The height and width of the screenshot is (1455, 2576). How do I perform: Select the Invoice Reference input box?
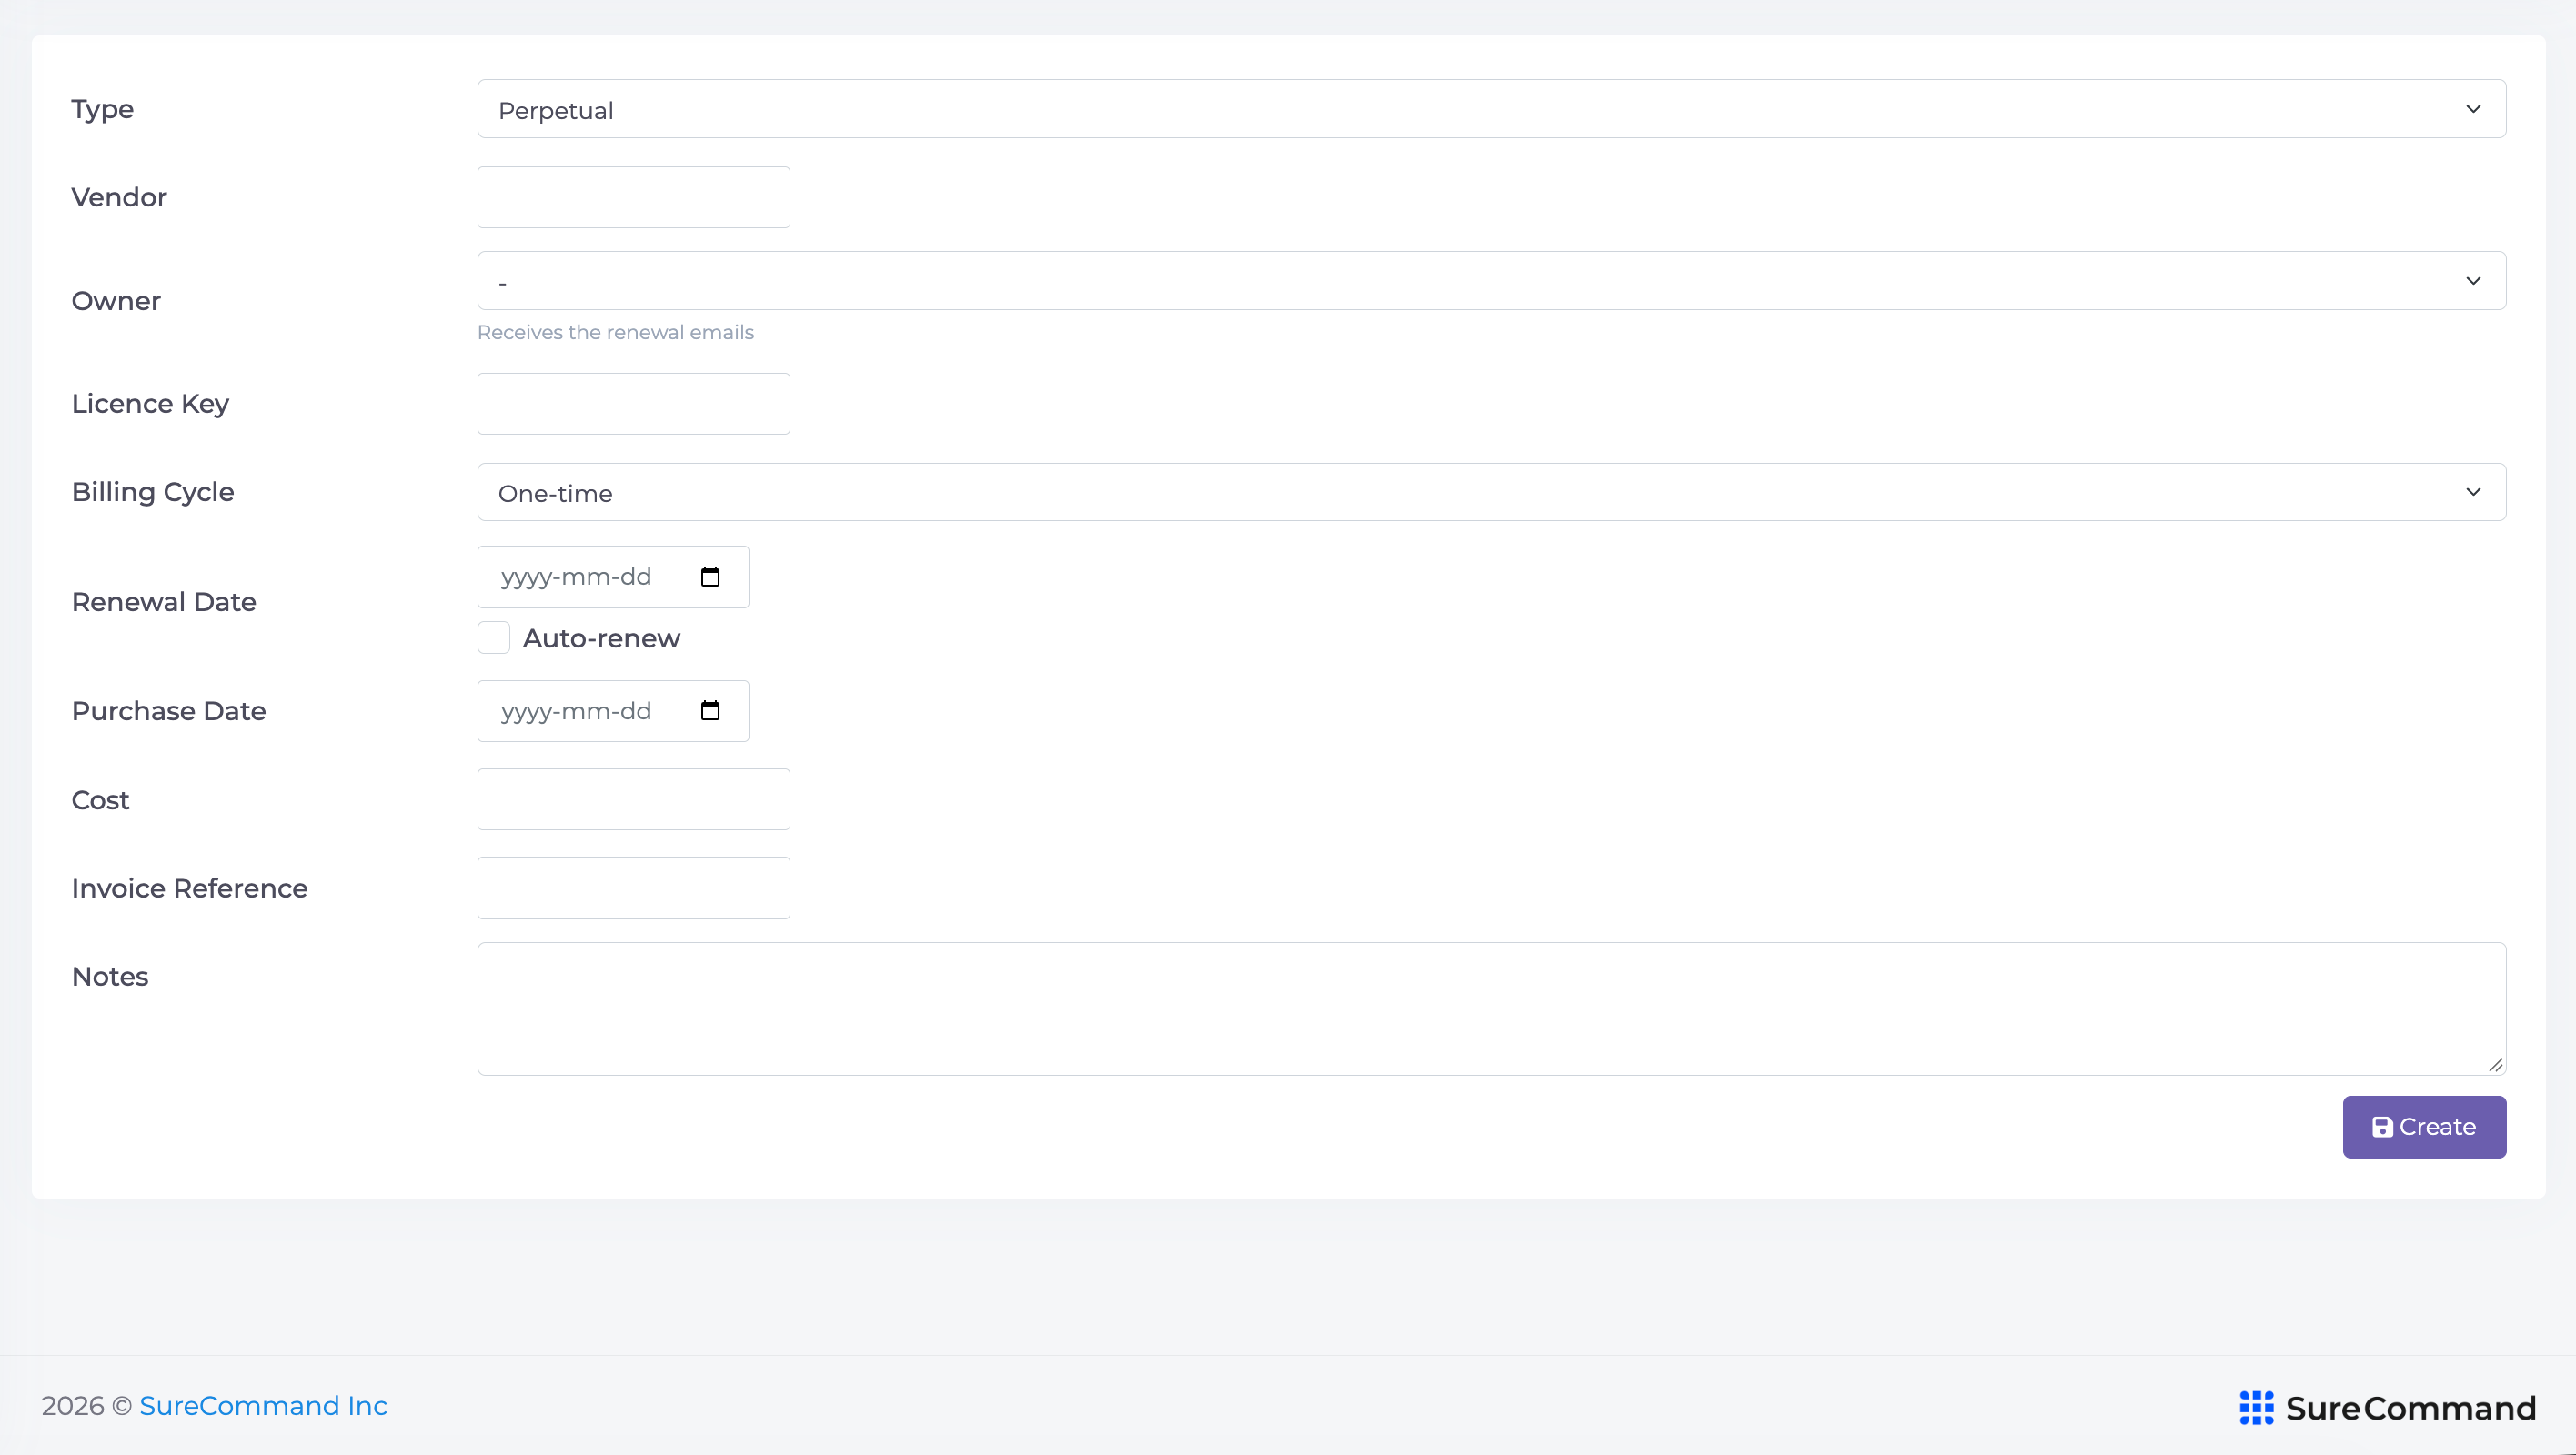[x=633, y=888]
